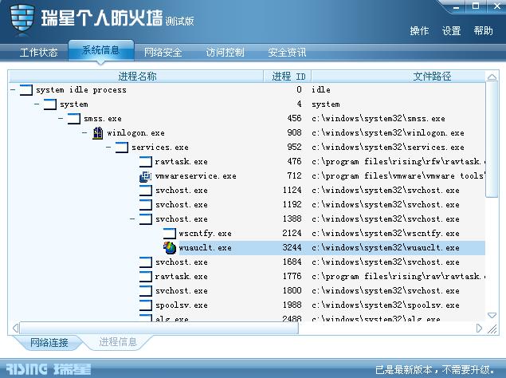This screenshot has width=506, height=378.
Task: Switch to the 网络安全 tab
Action: tap(163, 53)
